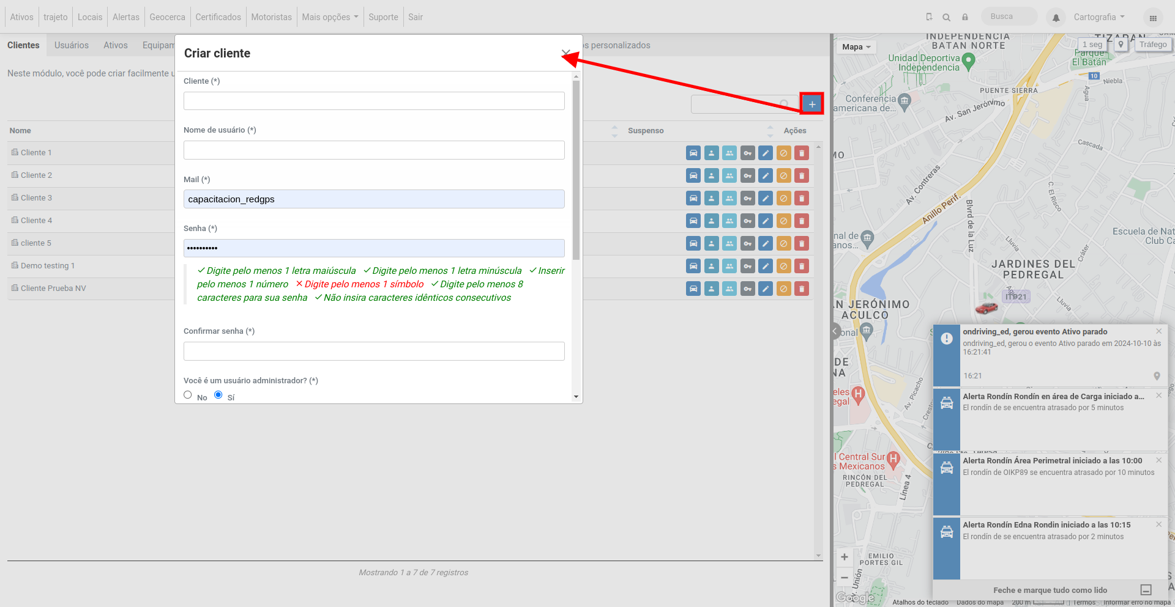This screenshot has height=607, width=1175.
Task: Click the '1 seg' refresh button
Action: coord(1092,45)
